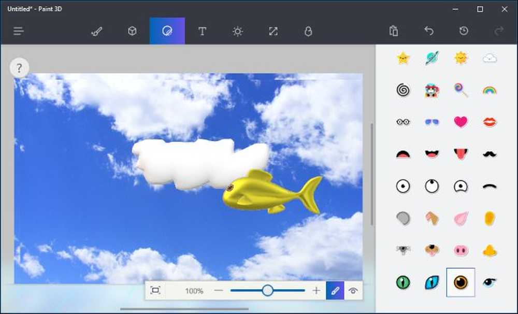Screen dimensions: 518x314
Task: Pick the gray whiskered nose sticker
Action: coord(403,250)
